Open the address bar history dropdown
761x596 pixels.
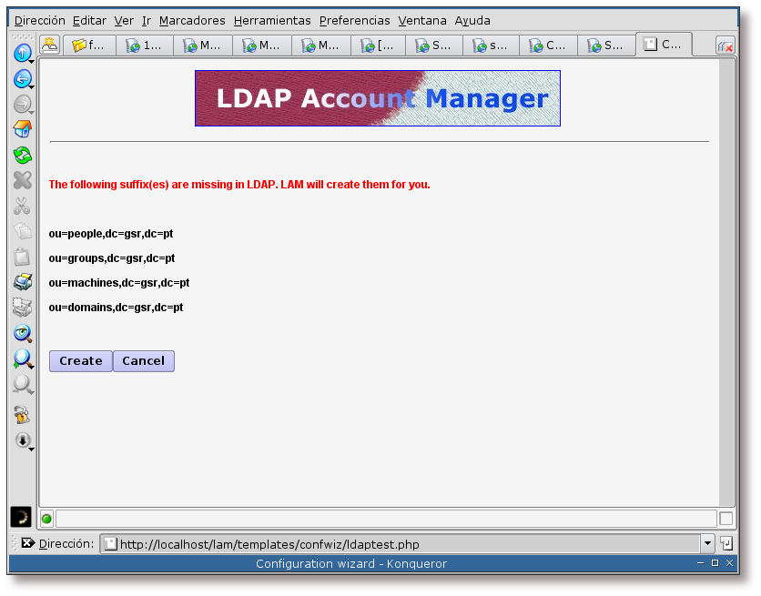[708, 543]
